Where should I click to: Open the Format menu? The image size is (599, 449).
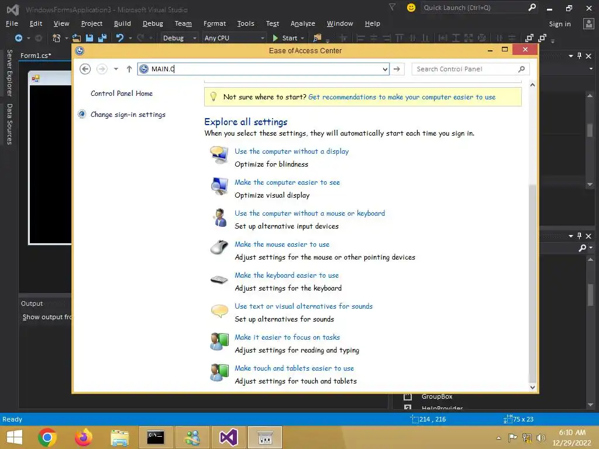[x=214, y=23]
